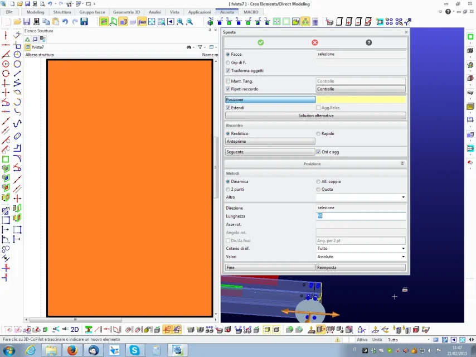Toggle the Trasforma oggetti checkbox

click(228, 71)
